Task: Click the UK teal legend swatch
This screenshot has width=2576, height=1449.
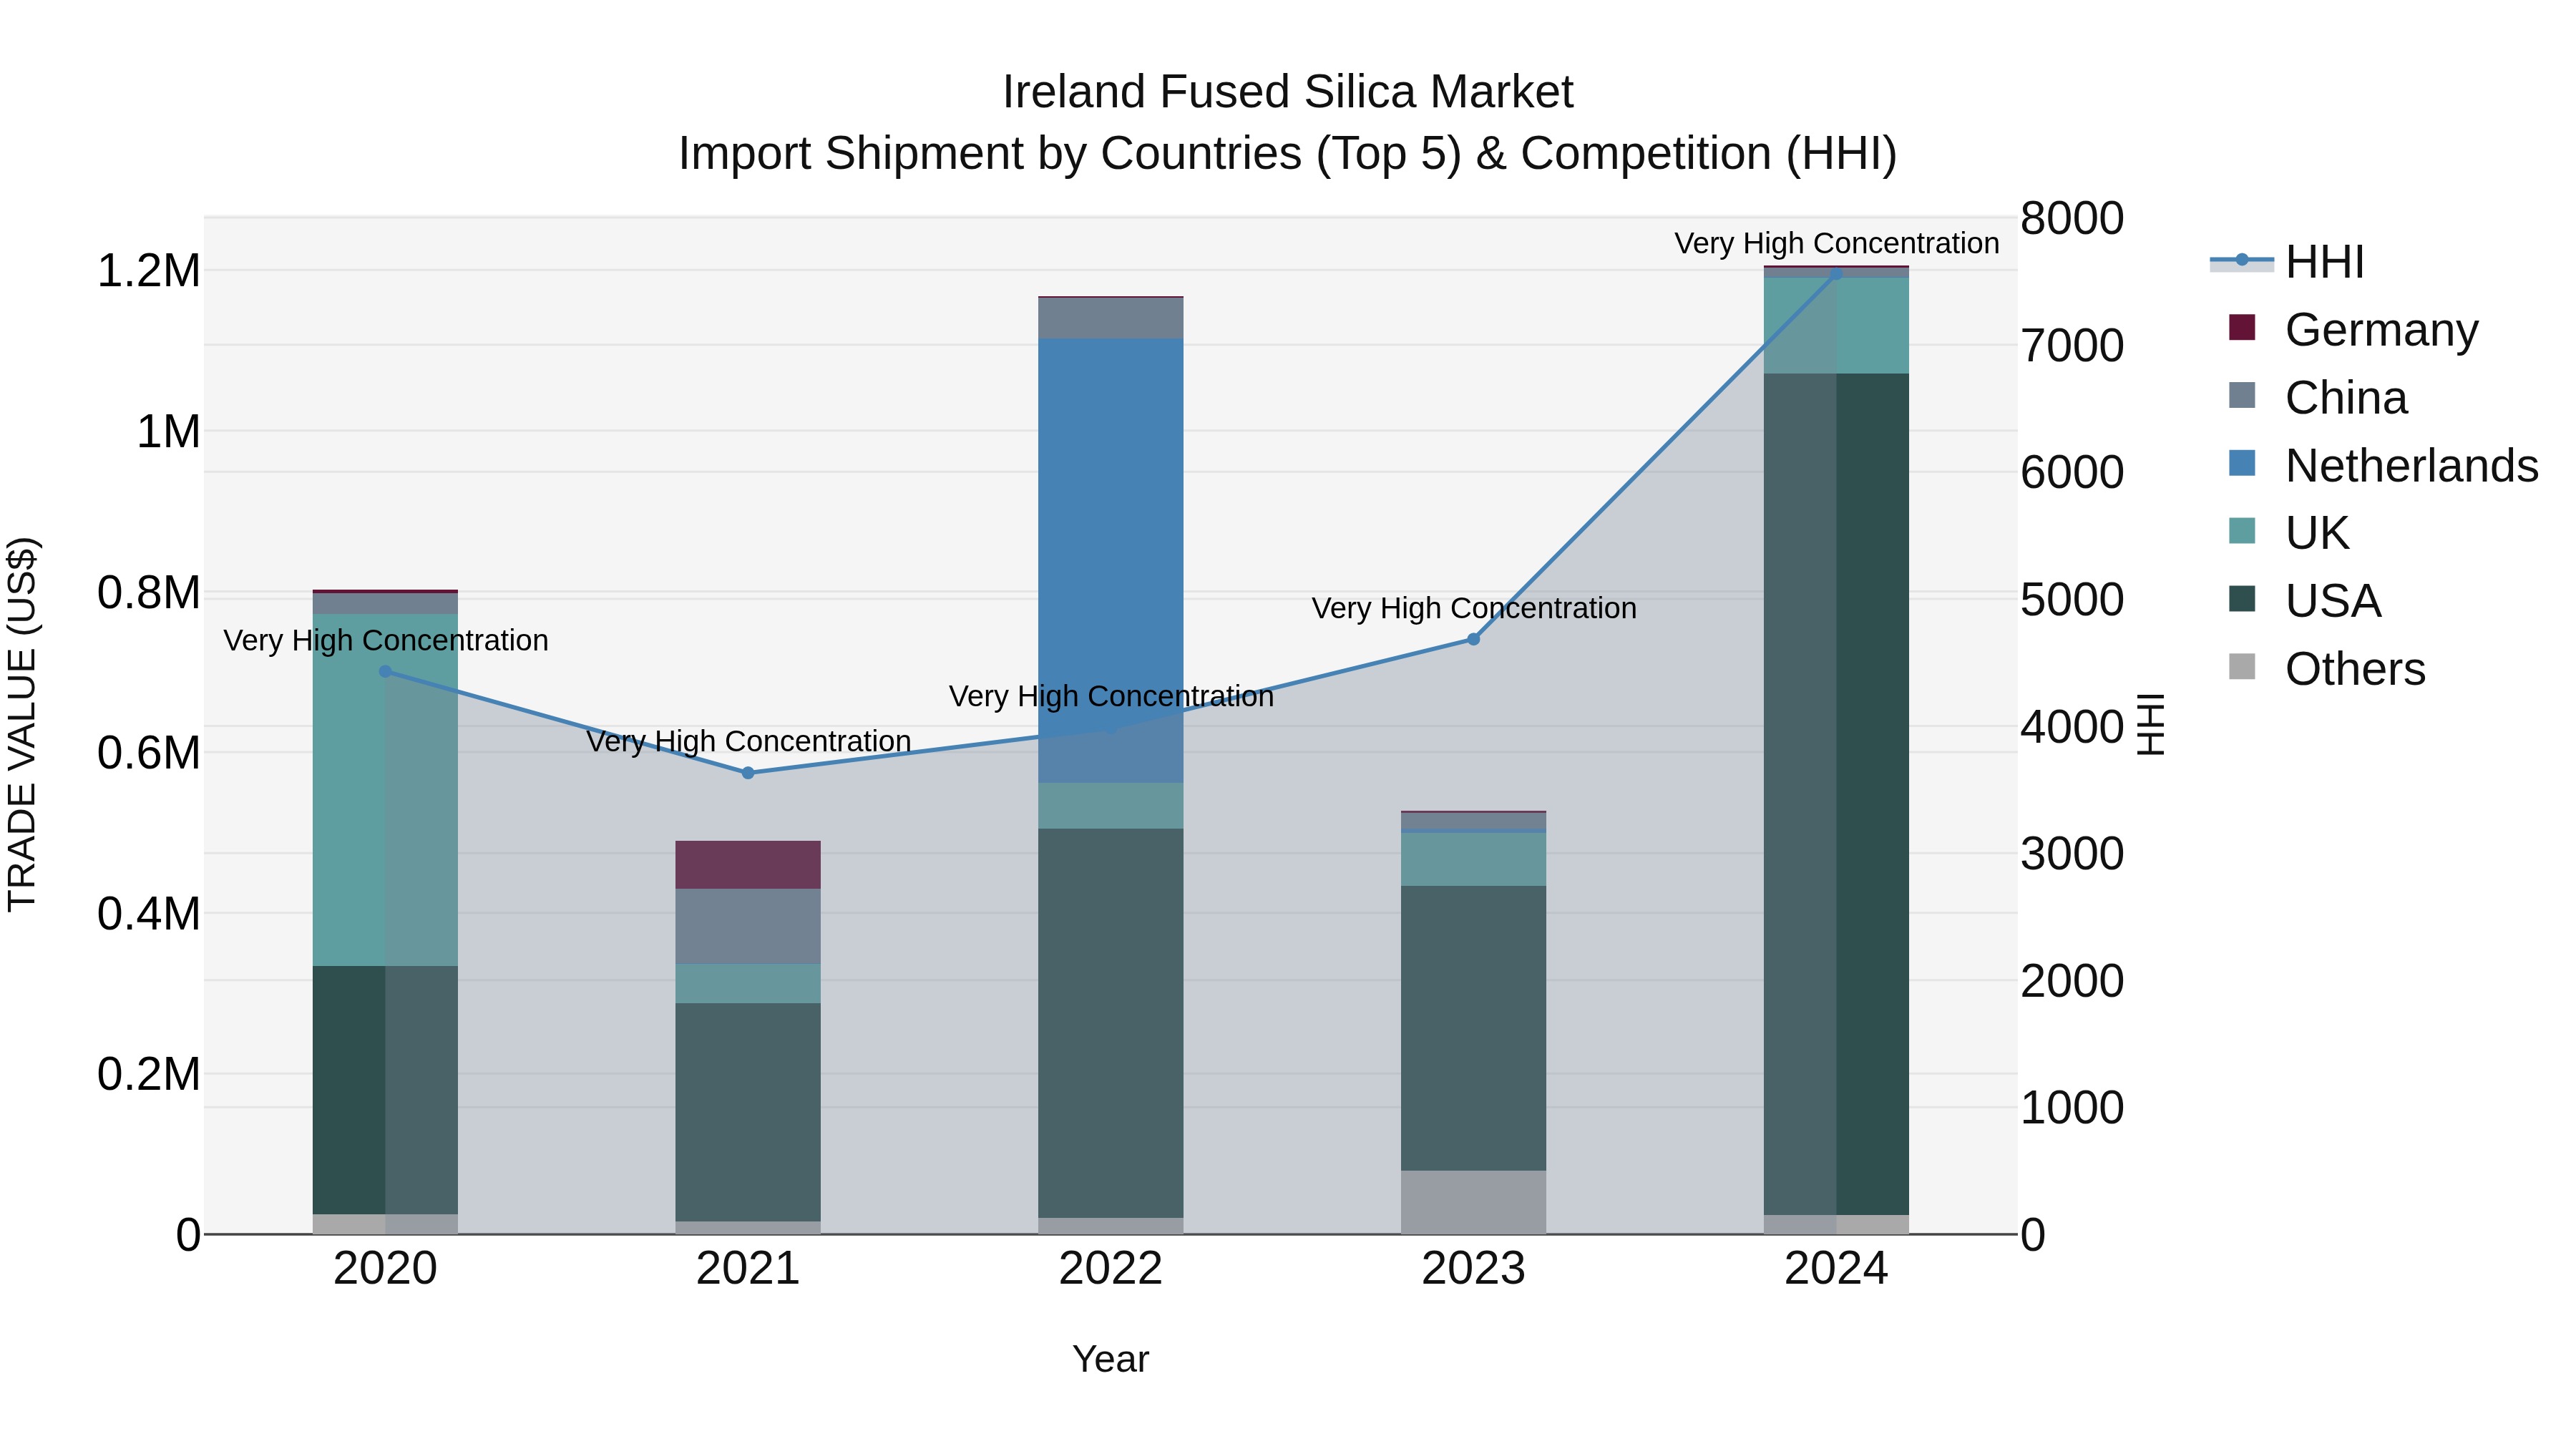Action: point(2242,530)
